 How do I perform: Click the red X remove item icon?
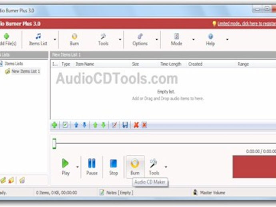click(136, 125)
